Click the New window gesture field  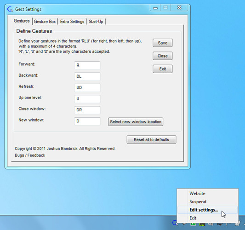point(87,121)
